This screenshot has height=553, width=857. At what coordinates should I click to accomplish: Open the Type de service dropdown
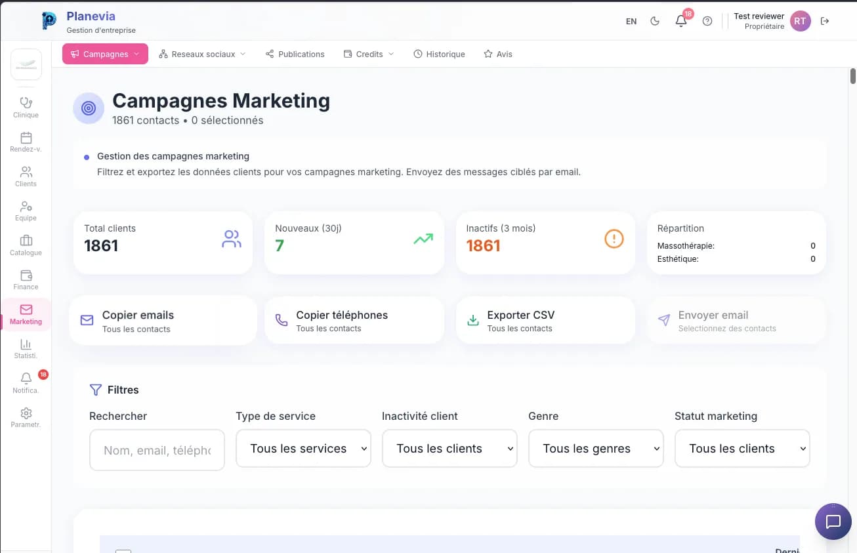point(303,449)
